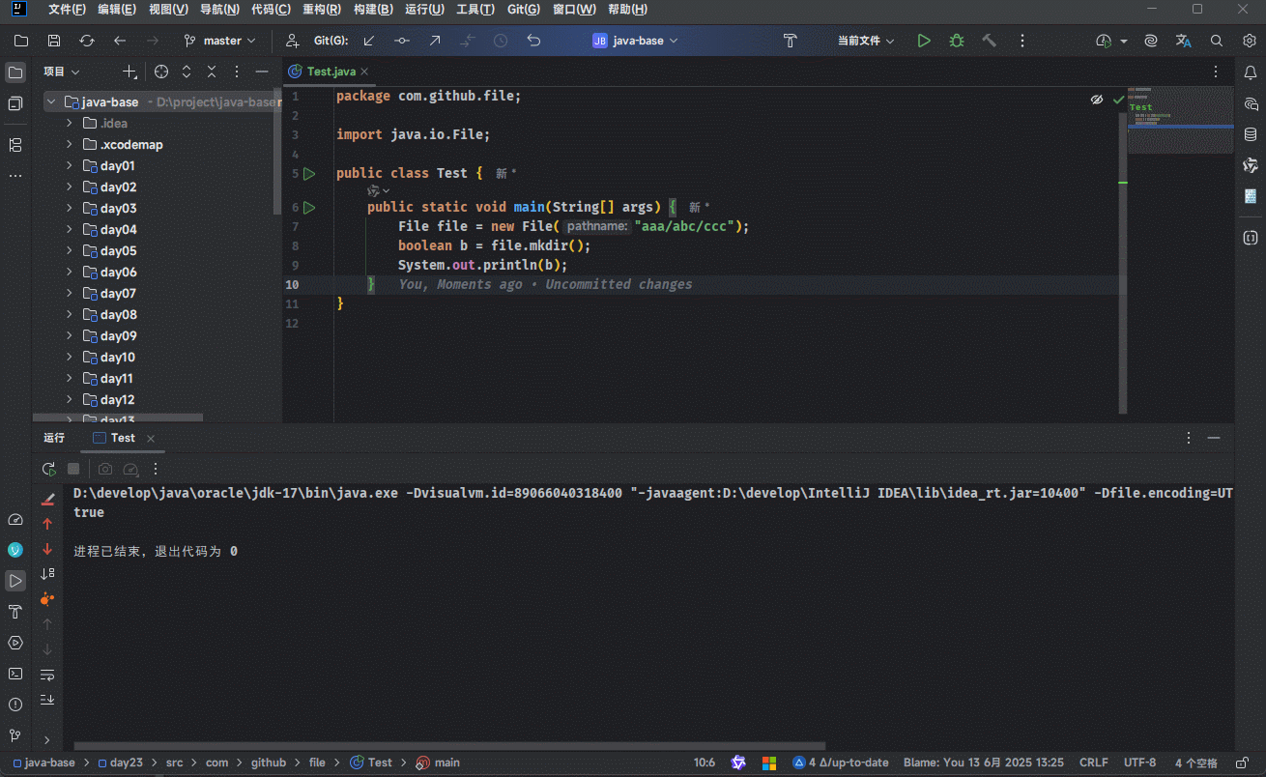This screenshot has height=777, width=1266.
Task: Toggle the reader mode eye icon in editor
Action: [1097, 100]
